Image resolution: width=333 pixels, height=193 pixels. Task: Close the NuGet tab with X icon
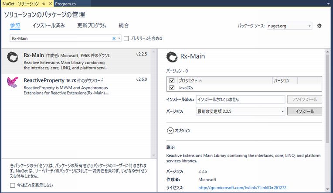tap(50, 3)
